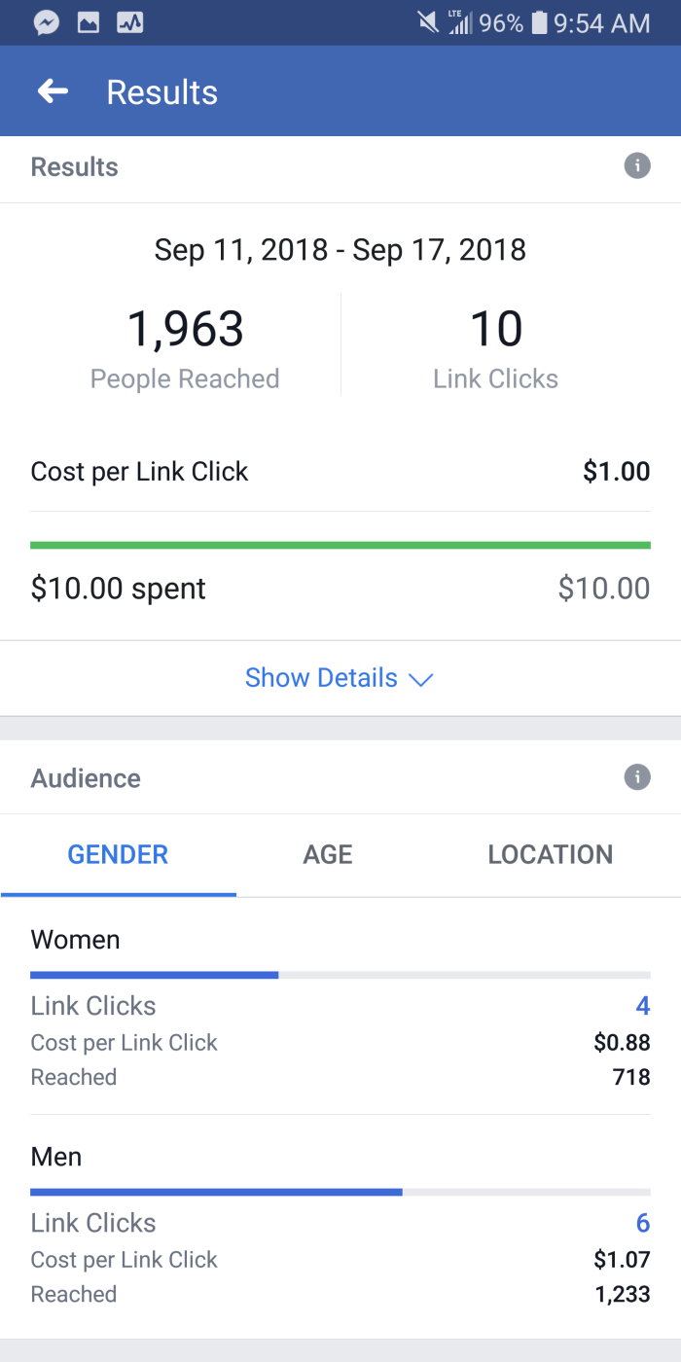Screen dimensions: 681x1362
Task: Switch to the Location tab
Action: point(550,854)
